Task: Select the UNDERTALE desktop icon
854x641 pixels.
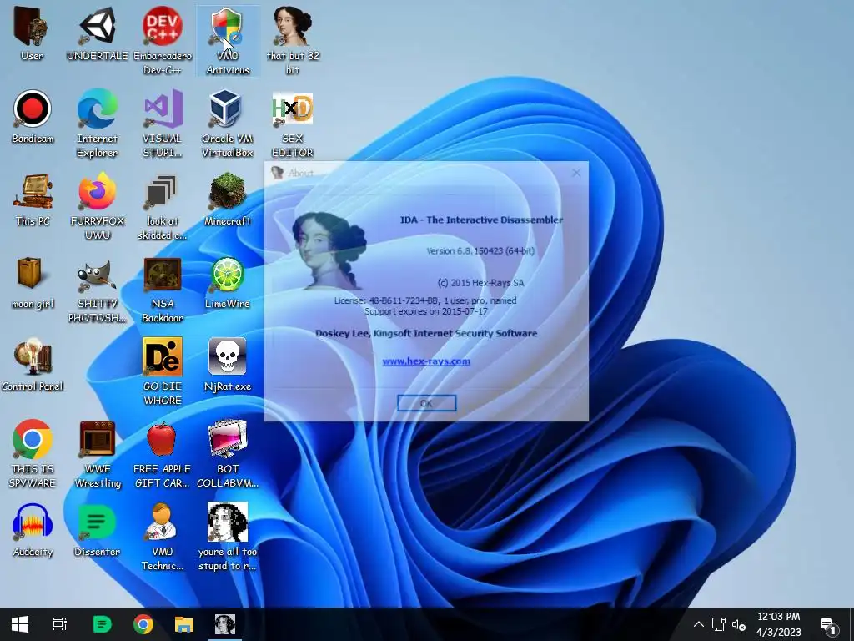Action: 98,33
